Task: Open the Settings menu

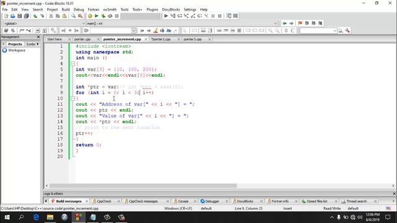Action: [190, 9]
